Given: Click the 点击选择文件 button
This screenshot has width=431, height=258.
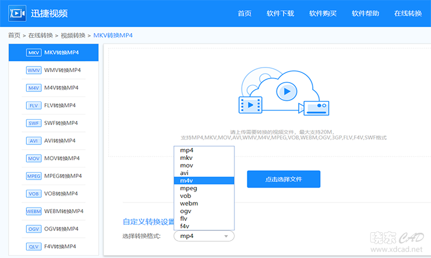Looking at the screenshot, I should 283,179.
